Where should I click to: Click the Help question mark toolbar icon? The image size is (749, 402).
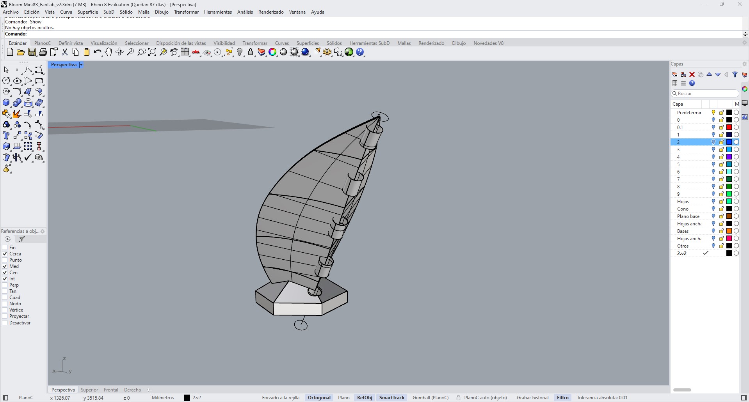click(360, 52)
